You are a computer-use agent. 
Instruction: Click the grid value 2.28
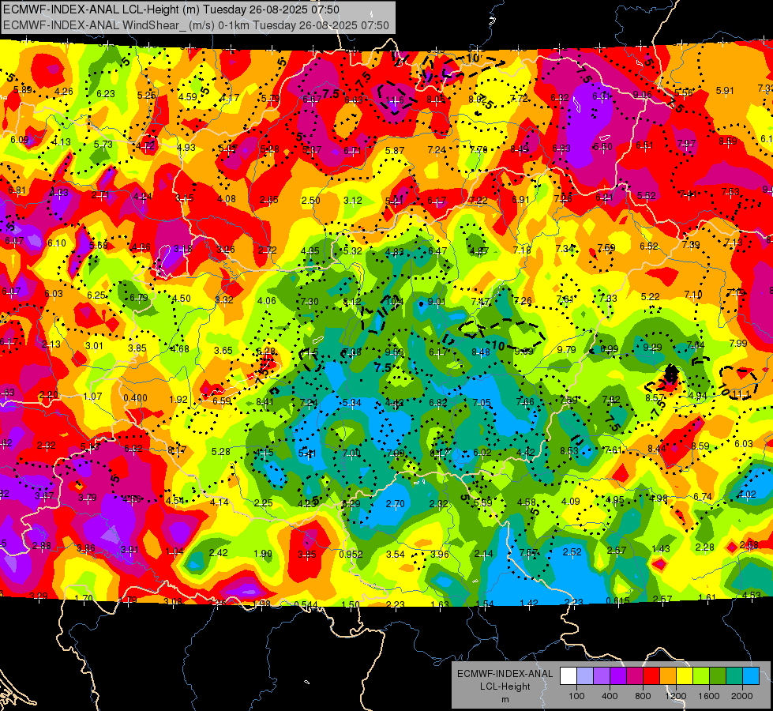pos(705,547)
